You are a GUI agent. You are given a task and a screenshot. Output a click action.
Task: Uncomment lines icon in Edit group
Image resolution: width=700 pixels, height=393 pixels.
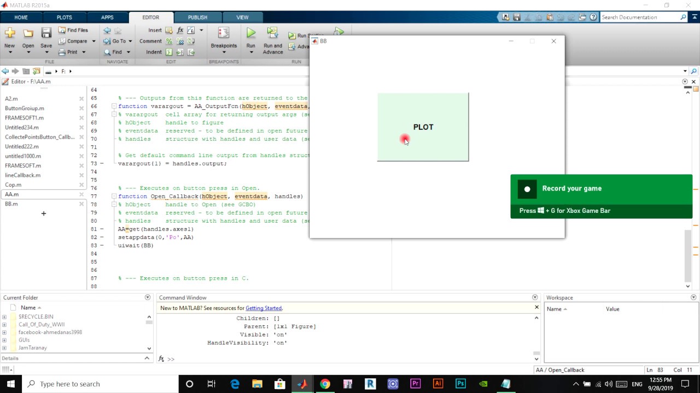[x=180, y=41]
